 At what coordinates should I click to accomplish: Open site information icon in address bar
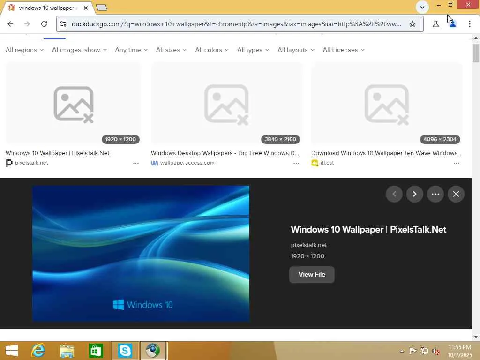point(63,24)
